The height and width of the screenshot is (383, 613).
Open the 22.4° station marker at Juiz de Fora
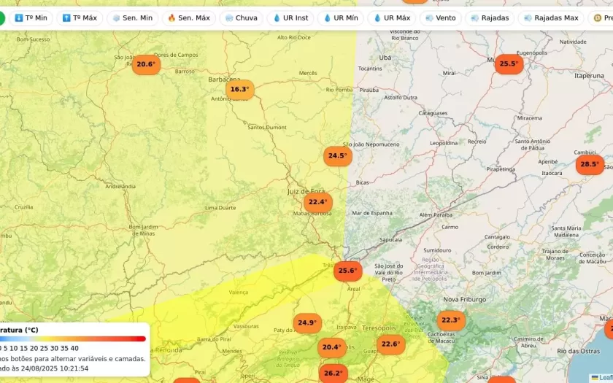coord(317,202)
